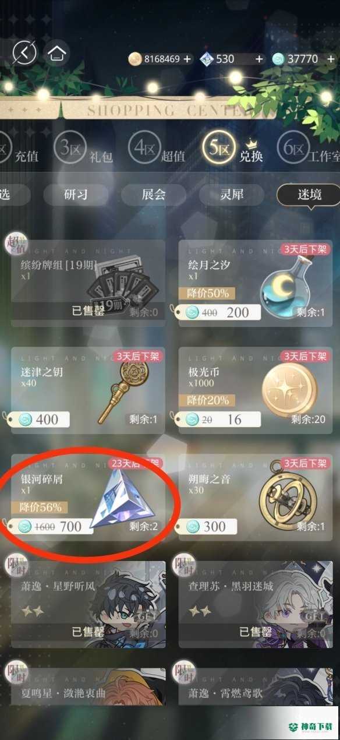Open 萧逸·星野听风 card item
Screen dimensions: 340x740
click(88, 605)
